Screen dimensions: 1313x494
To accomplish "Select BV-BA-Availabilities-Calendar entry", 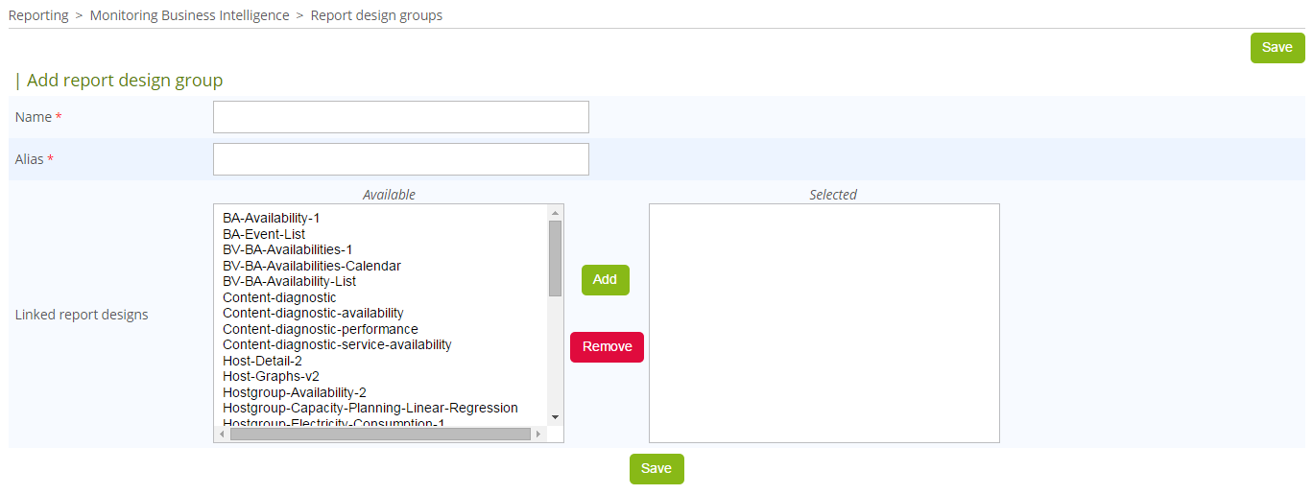I will 312,266.
